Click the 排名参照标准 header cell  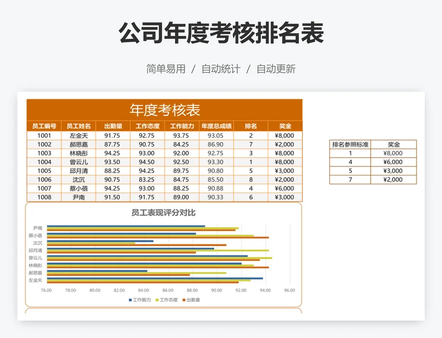pyautogui.click(x=350, y=143)
